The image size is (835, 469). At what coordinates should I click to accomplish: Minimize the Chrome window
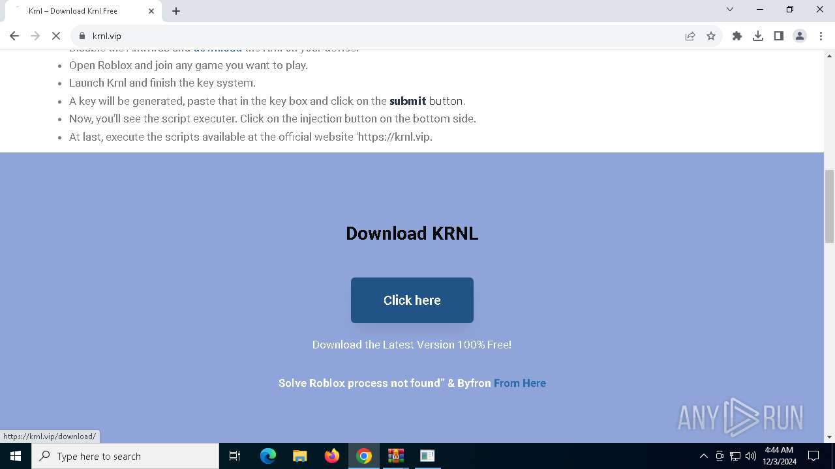click(x=760, y=9)
